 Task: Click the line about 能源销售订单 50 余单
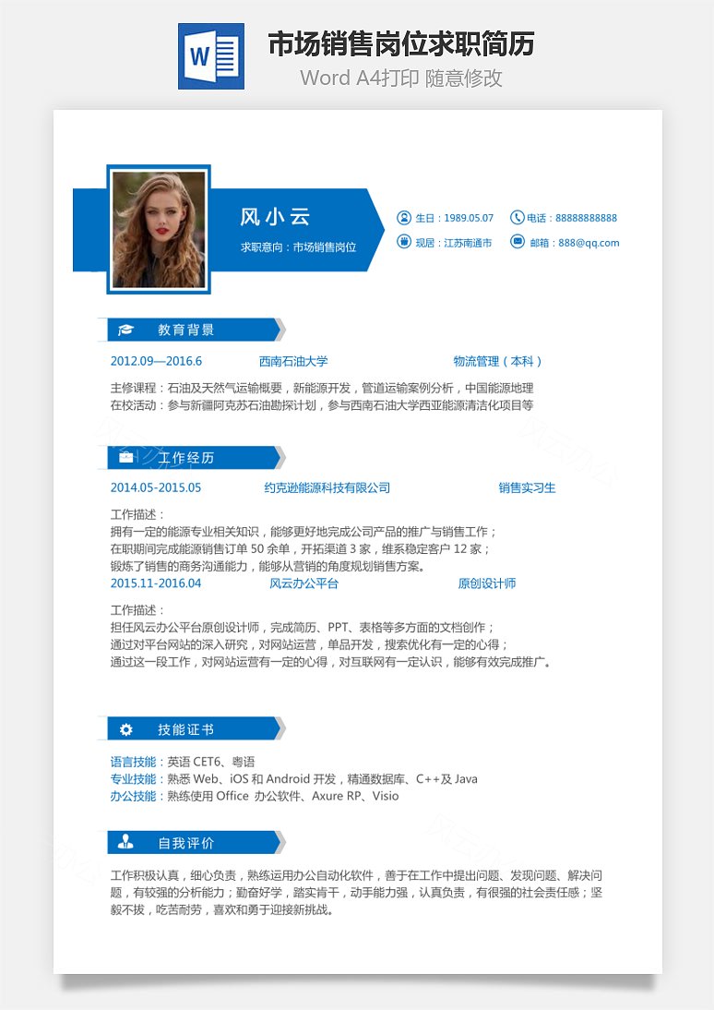pos(301,548)
